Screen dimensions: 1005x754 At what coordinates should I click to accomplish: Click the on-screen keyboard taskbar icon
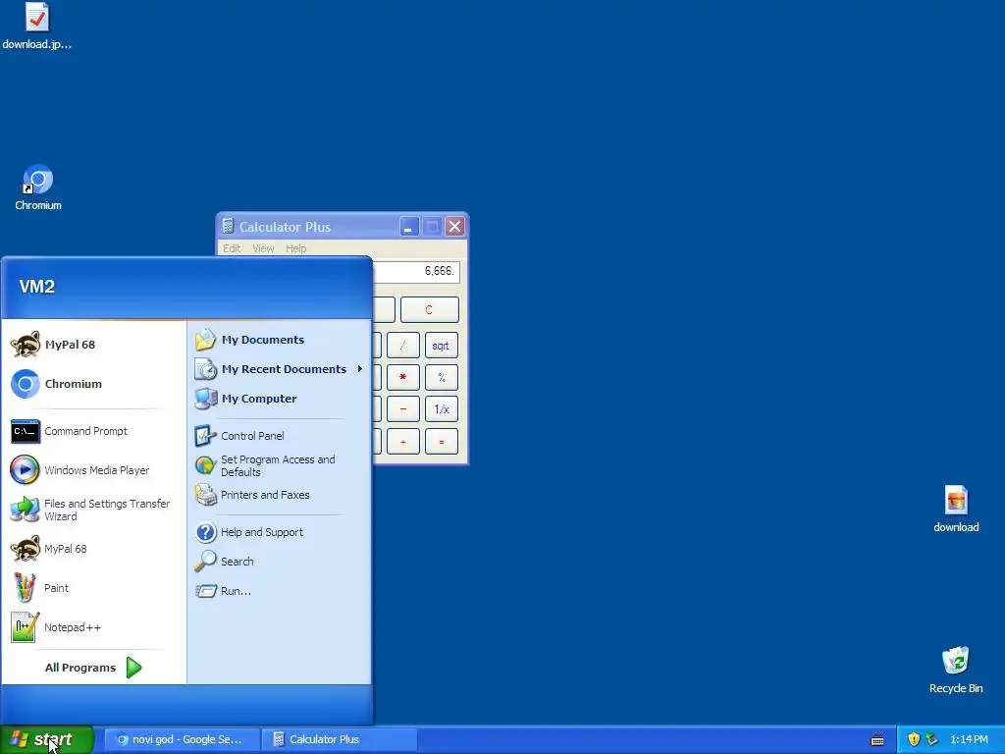coord(877,740)
